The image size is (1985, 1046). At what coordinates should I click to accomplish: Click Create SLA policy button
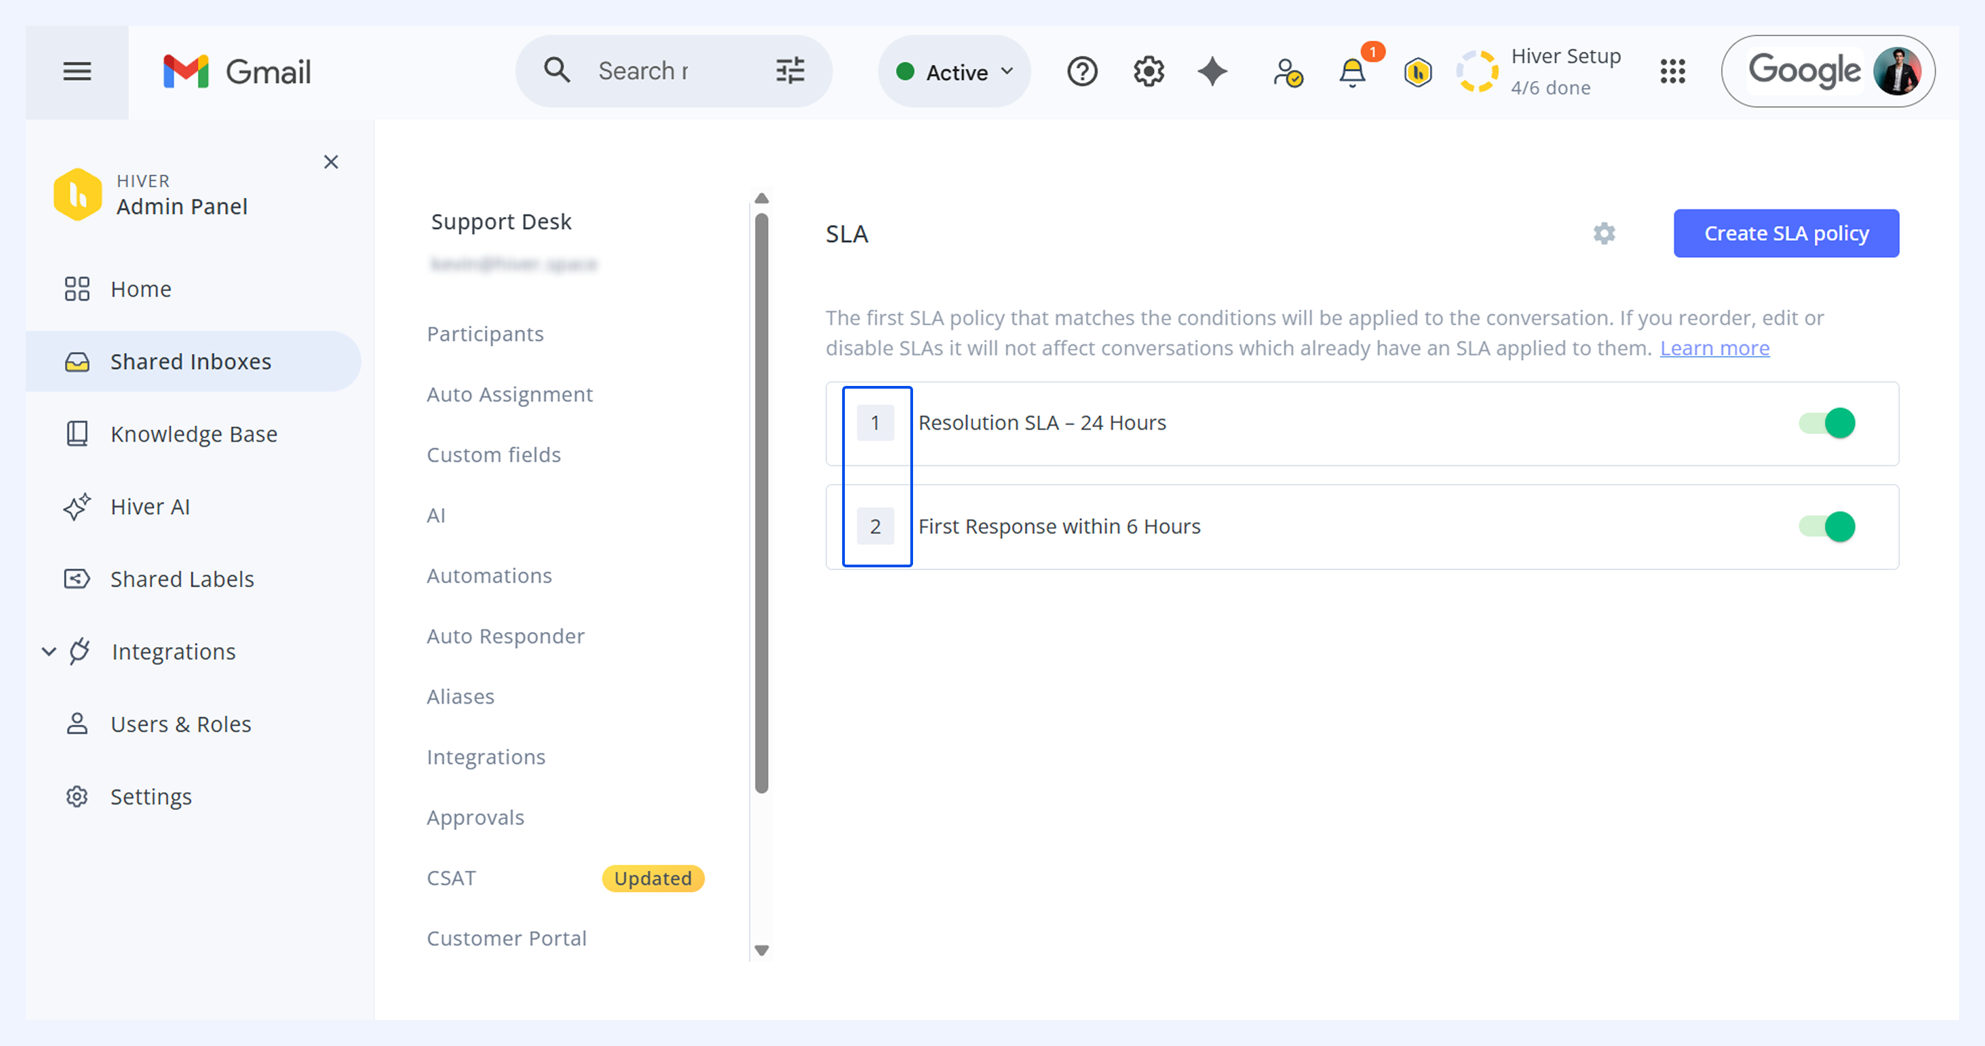pyautogui.click(x=1786, y=234)
